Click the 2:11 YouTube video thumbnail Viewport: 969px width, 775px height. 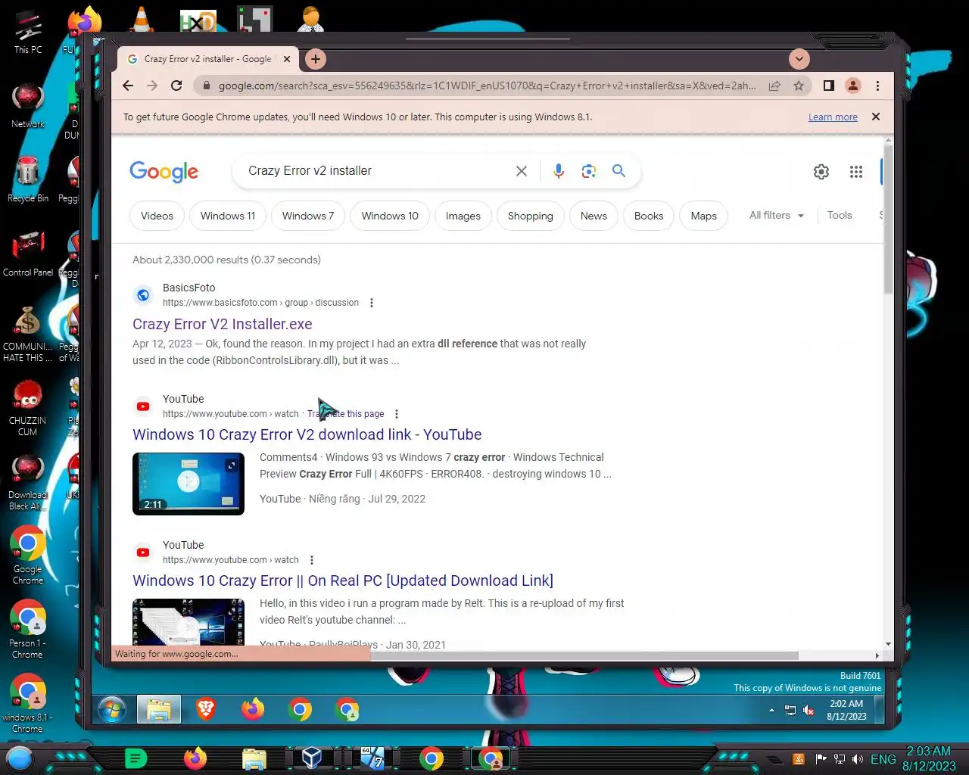189,484
